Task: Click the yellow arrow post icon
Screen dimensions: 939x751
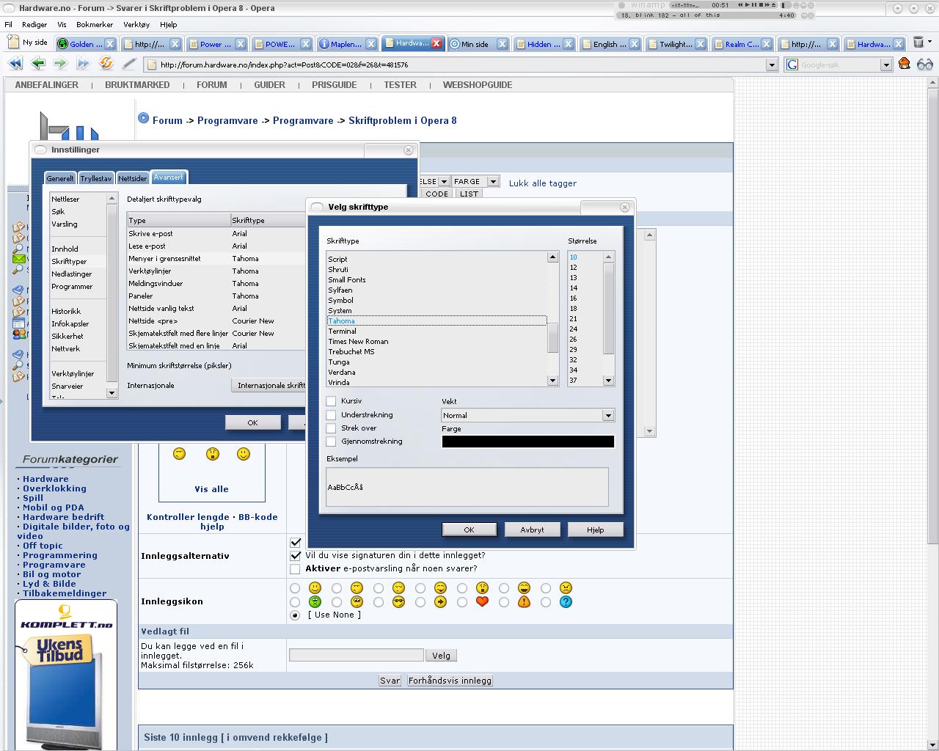Action: (440, 601)
